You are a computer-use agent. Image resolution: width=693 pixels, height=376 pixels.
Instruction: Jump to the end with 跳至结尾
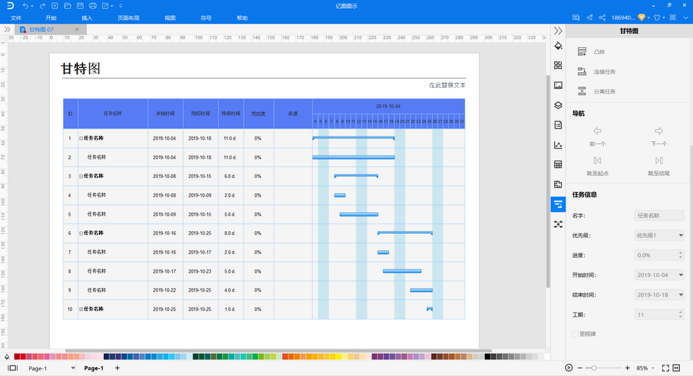tap(658, 161)
